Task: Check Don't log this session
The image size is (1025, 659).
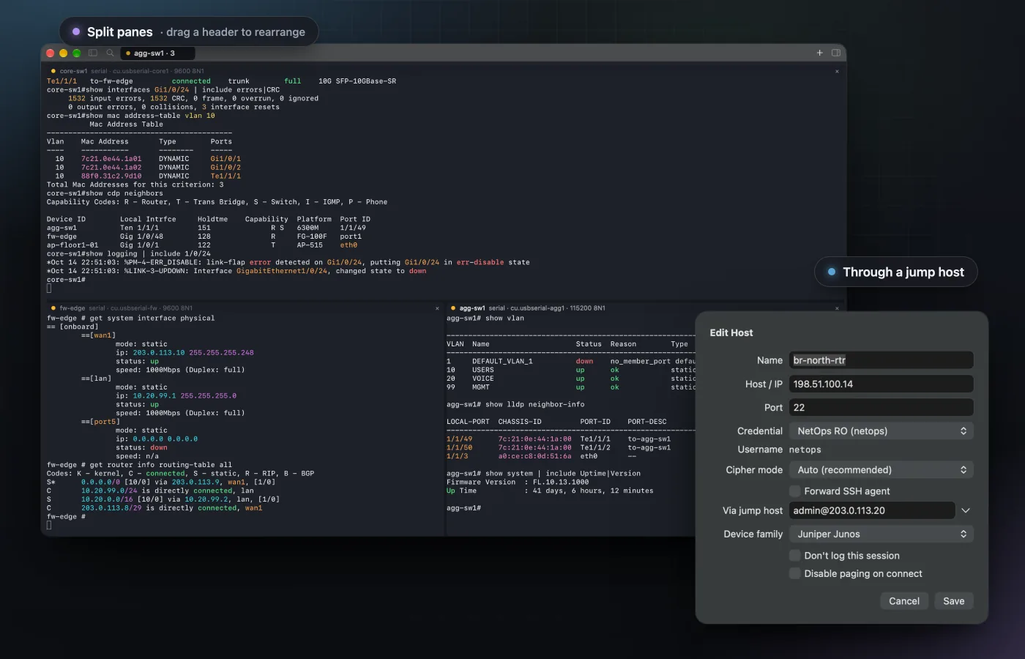Action: tap(794, 556)
